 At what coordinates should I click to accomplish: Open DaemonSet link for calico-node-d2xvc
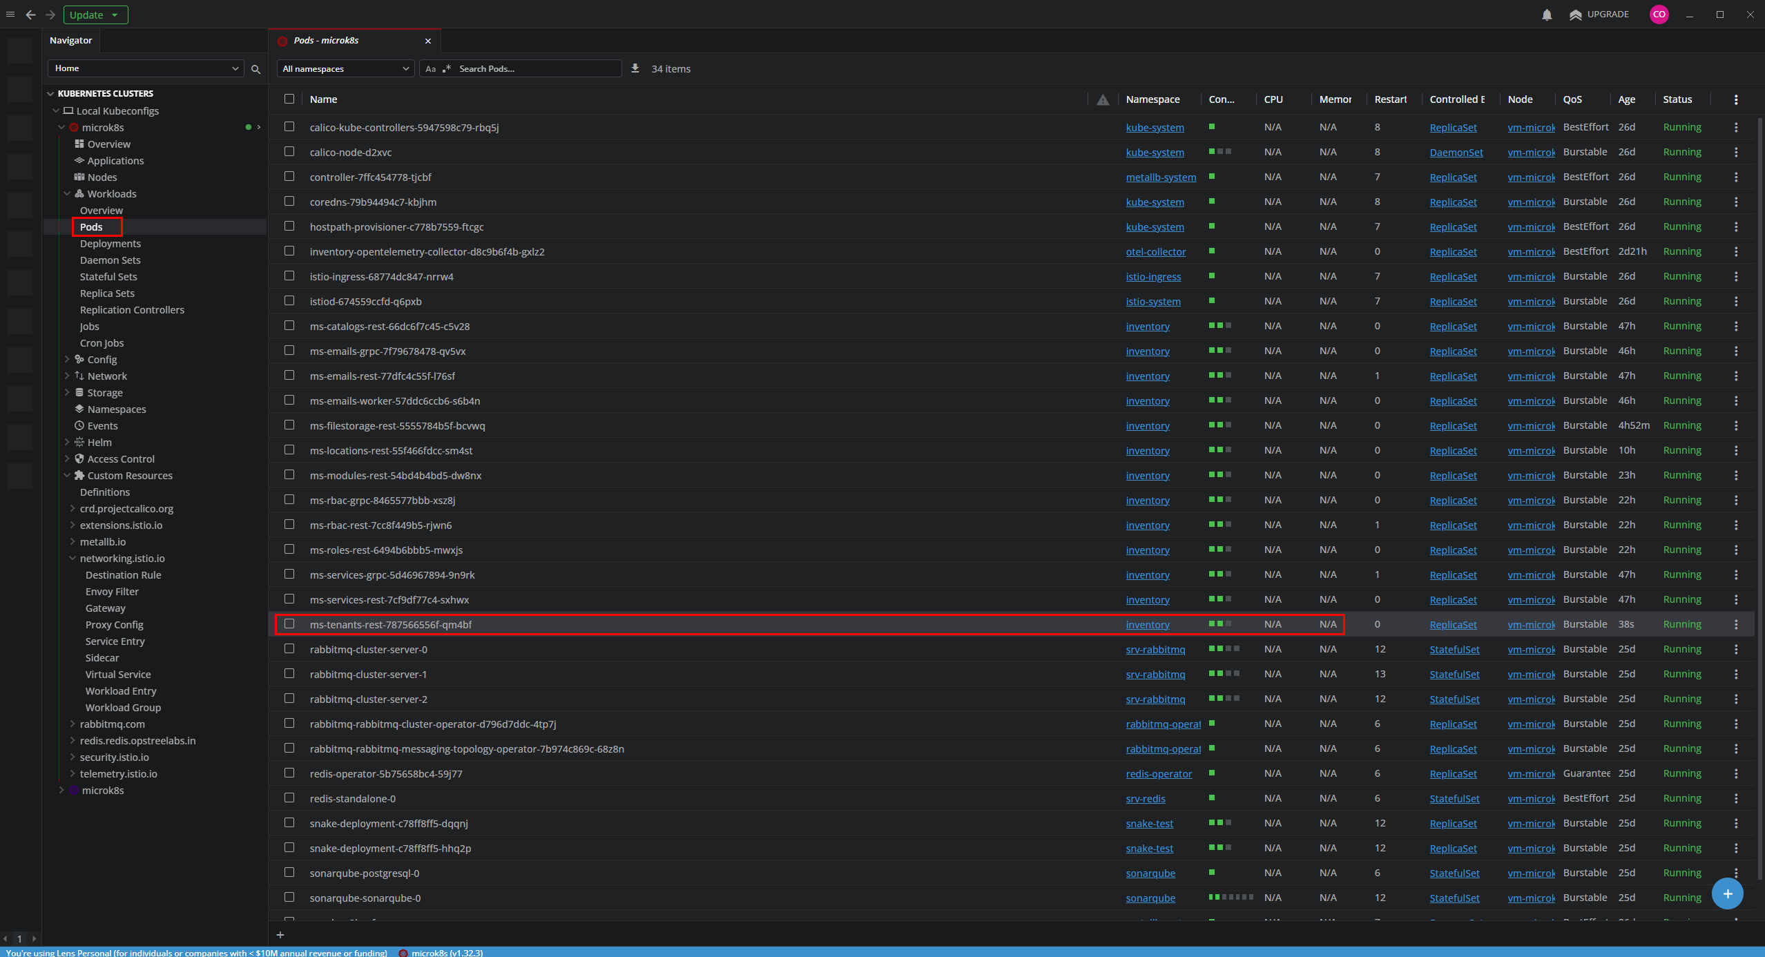click(x=1456, y=152)
